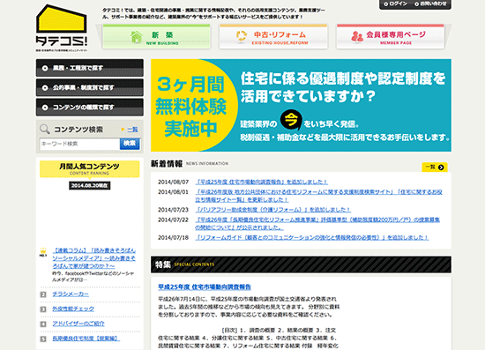Open the No.1 ranked 連載コラム link
Image resolution: width=485 pixels, height=350 pixels.
coord(94,258)
